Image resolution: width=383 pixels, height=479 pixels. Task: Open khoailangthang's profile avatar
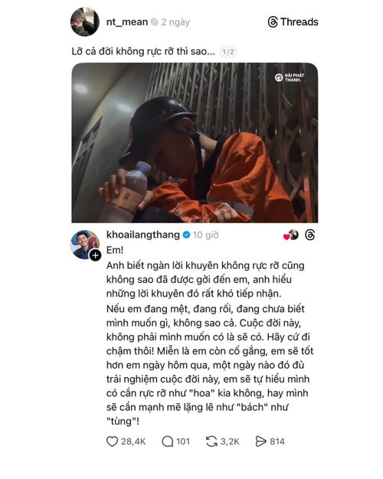[x=85, y=244]
